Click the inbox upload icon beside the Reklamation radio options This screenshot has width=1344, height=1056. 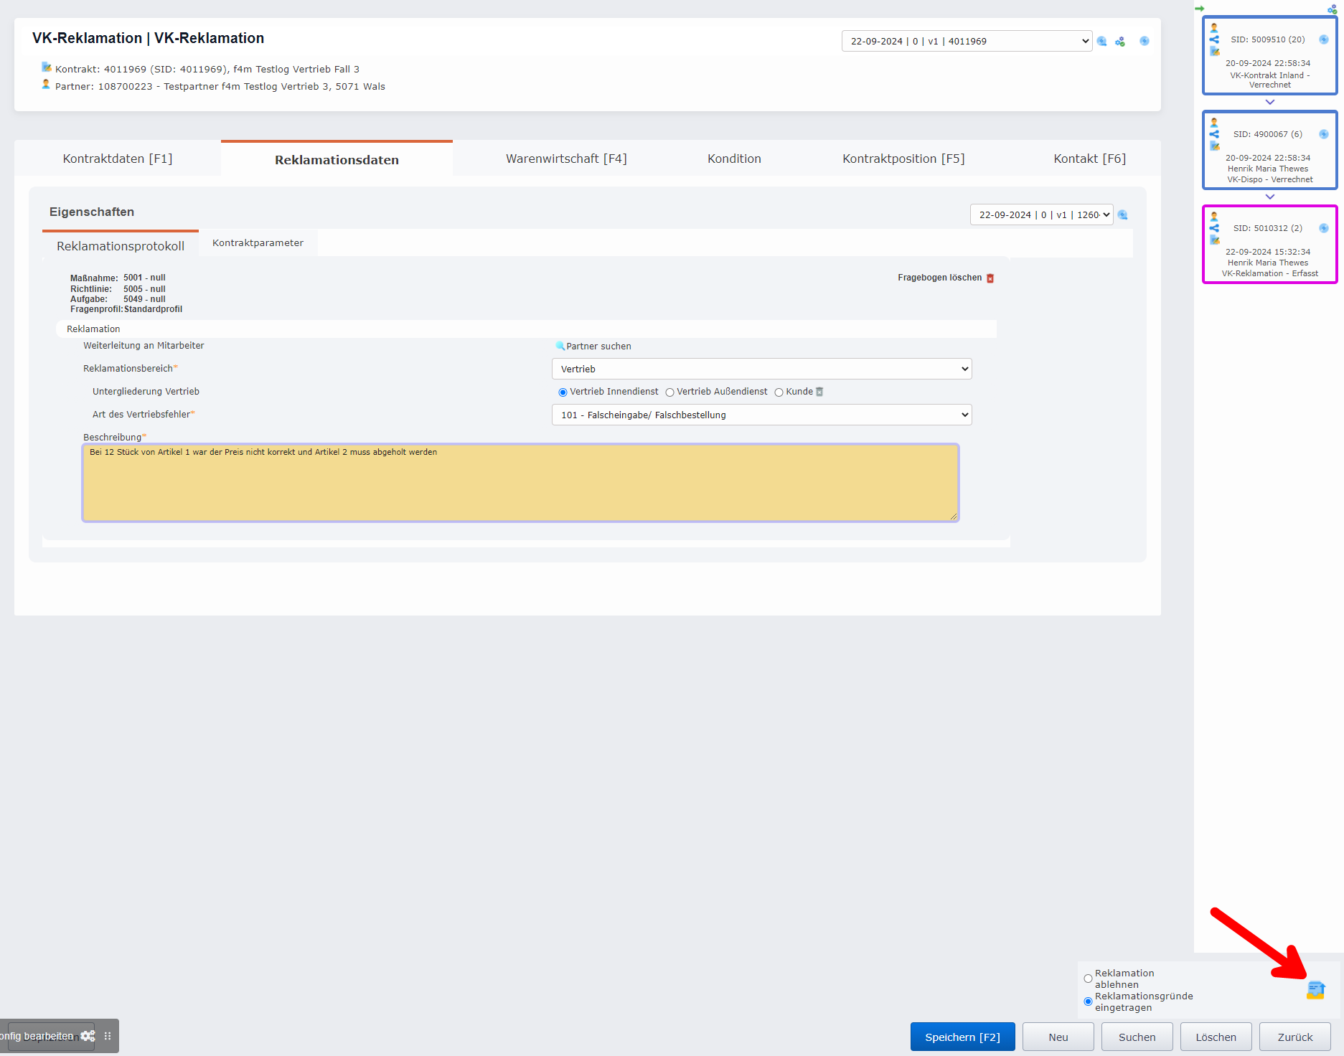pyautogui.click(x=1315, y=990)
